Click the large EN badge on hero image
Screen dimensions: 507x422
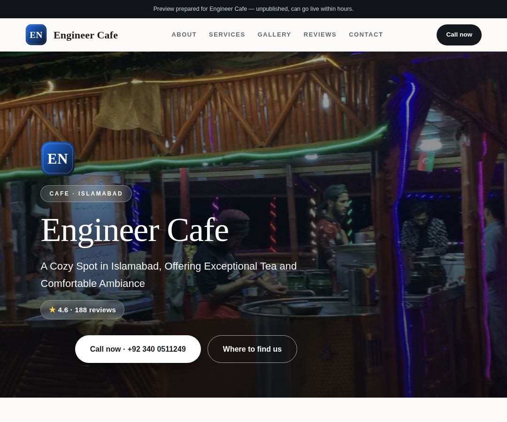pos(58,158)
